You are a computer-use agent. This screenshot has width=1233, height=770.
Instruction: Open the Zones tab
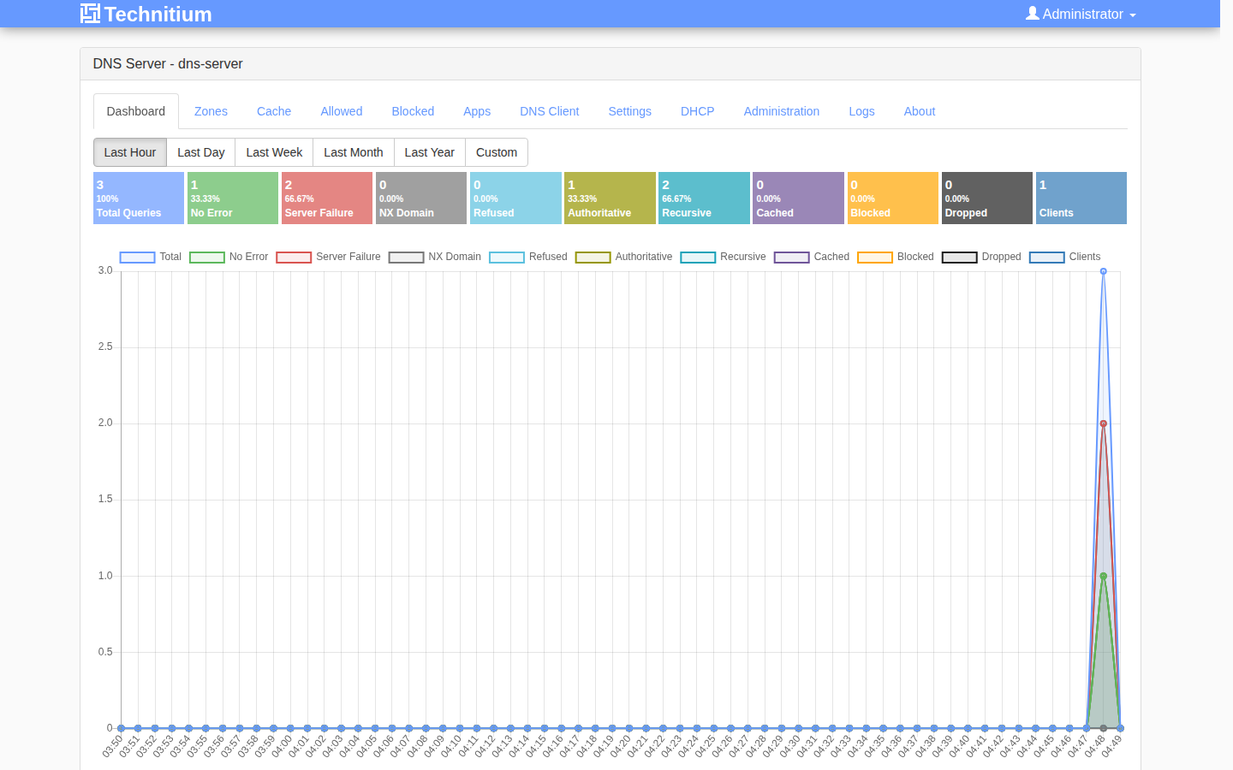(x=211, y=111)
